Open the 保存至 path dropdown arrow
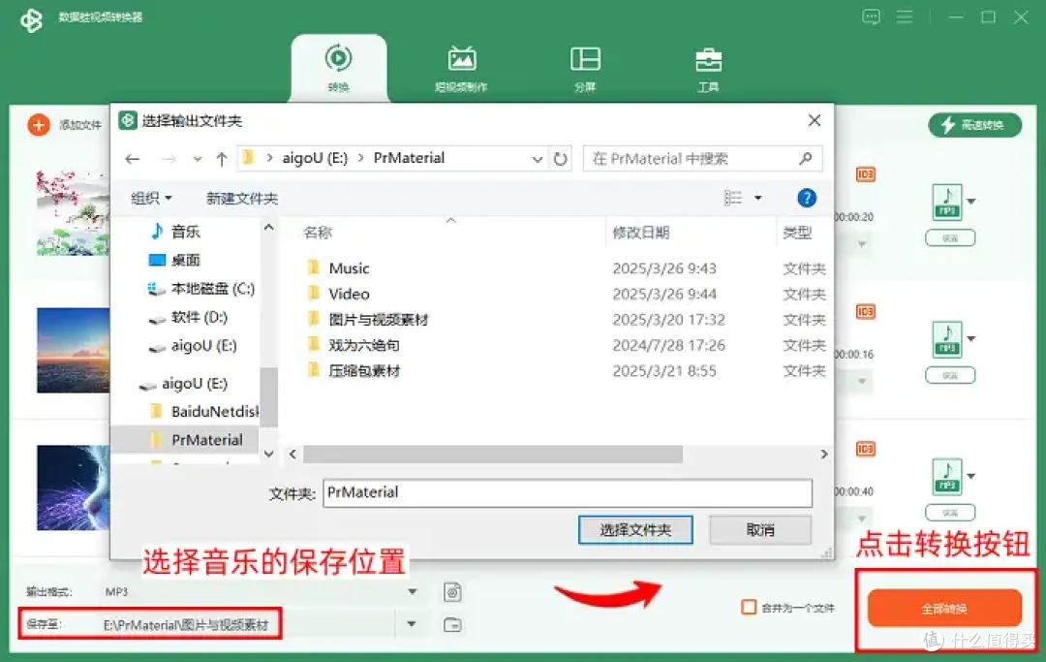The width and height of the screenshot is (1046, 662). point(412,624)
